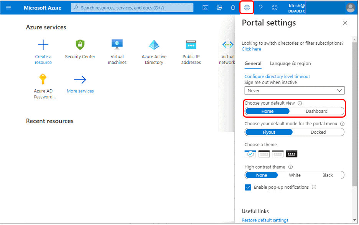Expand the Sign me out when inactive dropdown
The width and height of the screenshot is (359, 225).
295,91
